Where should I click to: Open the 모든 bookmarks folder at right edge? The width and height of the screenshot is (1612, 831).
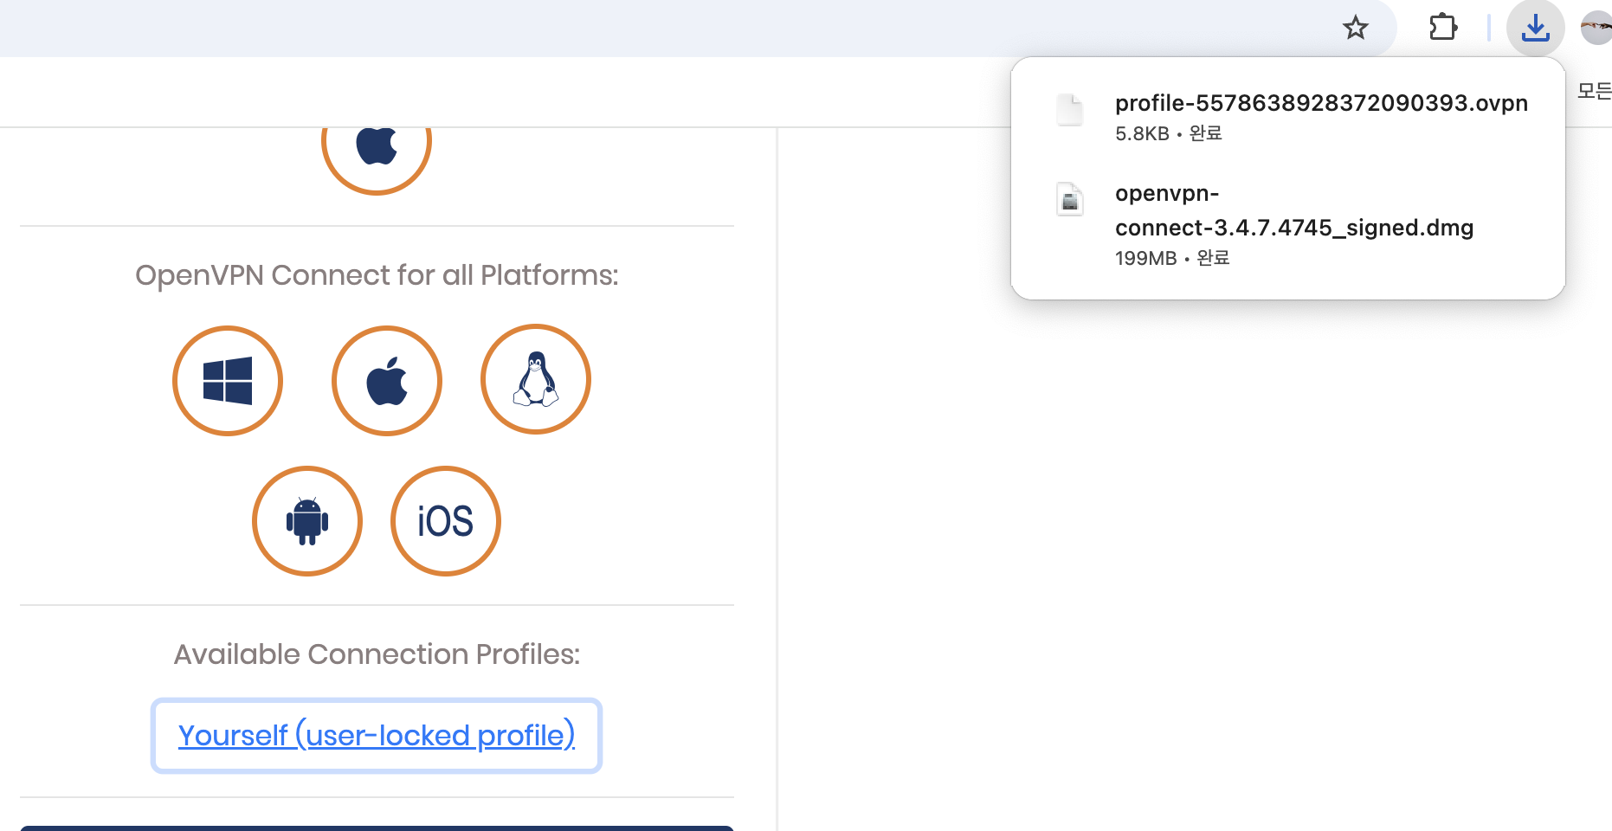click(x=1594, y=91)
